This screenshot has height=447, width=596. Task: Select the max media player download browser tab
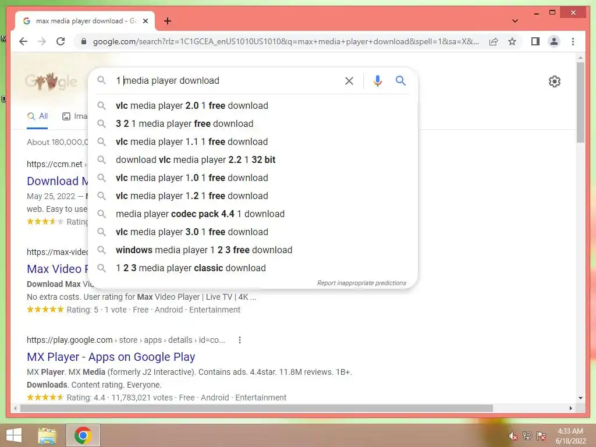point(85,21)
